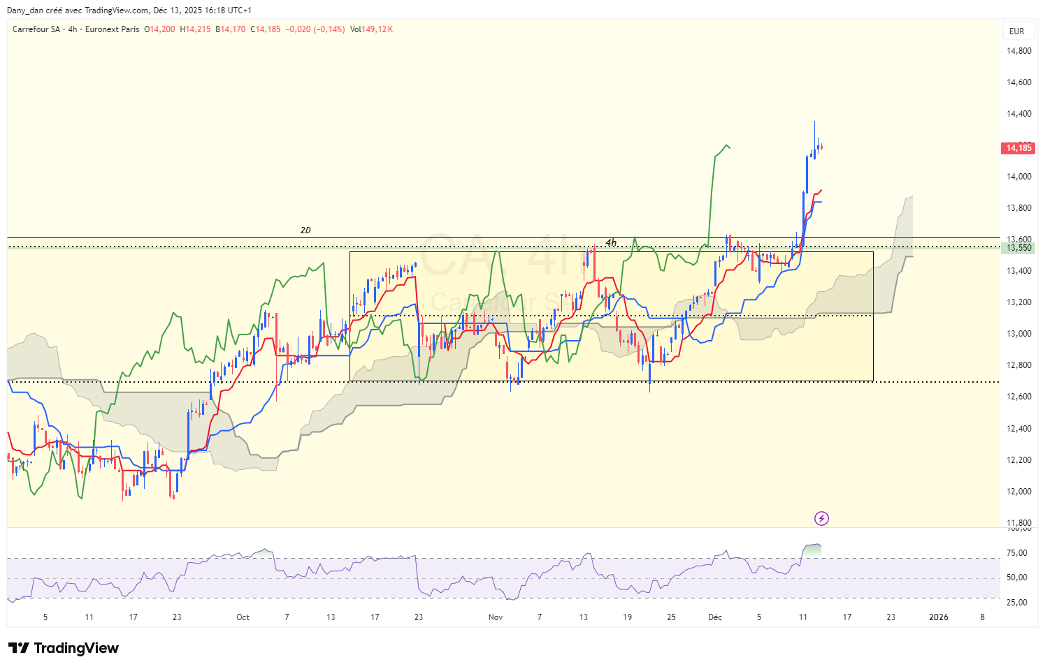1045x669 pixels.
Task: Click the change value "−0,020 (−0,14%)"
Action: [x=315, y=29]
